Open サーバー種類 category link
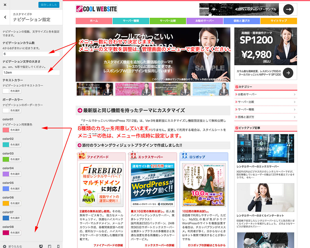Viewport: 310px width, 248px height. [246, 109]
